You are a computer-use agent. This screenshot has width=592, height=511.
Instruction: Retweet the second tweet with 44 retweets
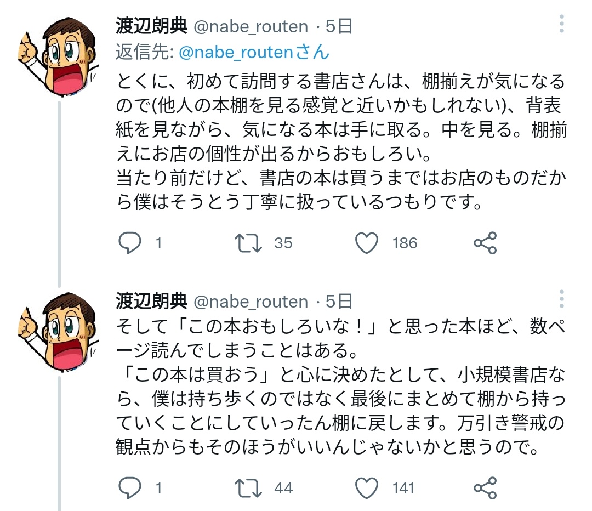tap(248, 488)
